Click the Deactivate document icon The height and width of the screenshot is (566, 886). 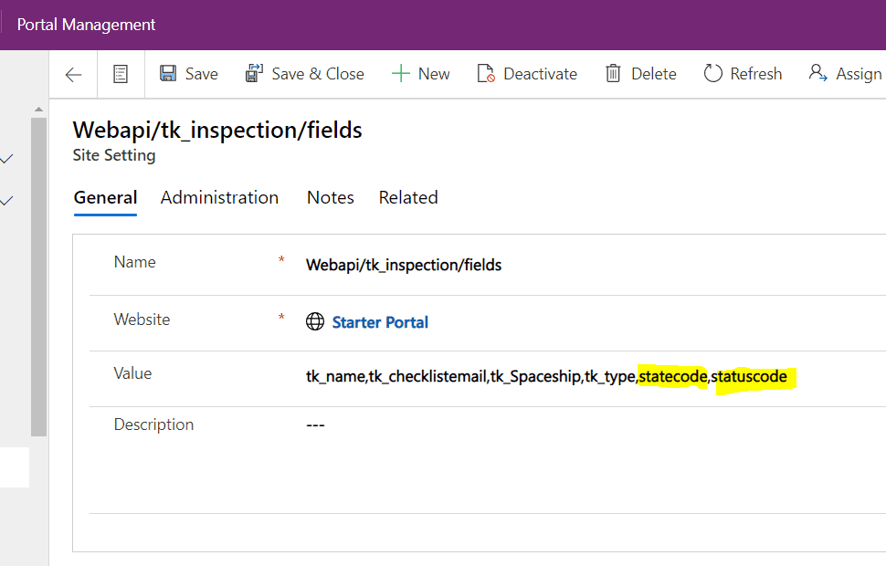486,74
